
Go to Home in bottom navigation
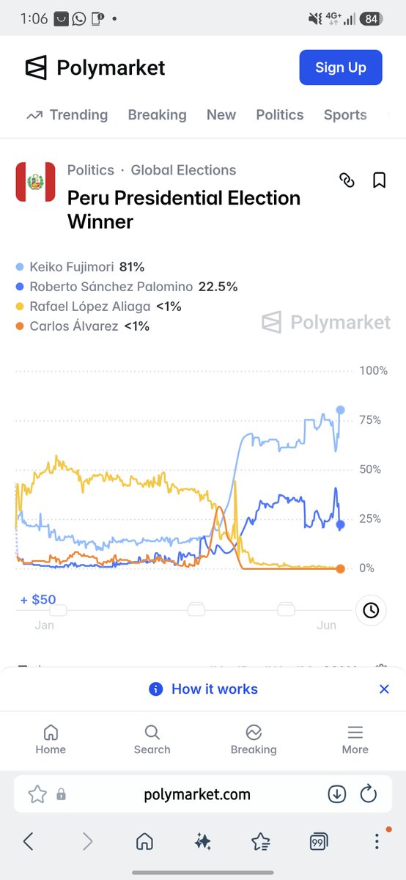(x=51, y=739)
